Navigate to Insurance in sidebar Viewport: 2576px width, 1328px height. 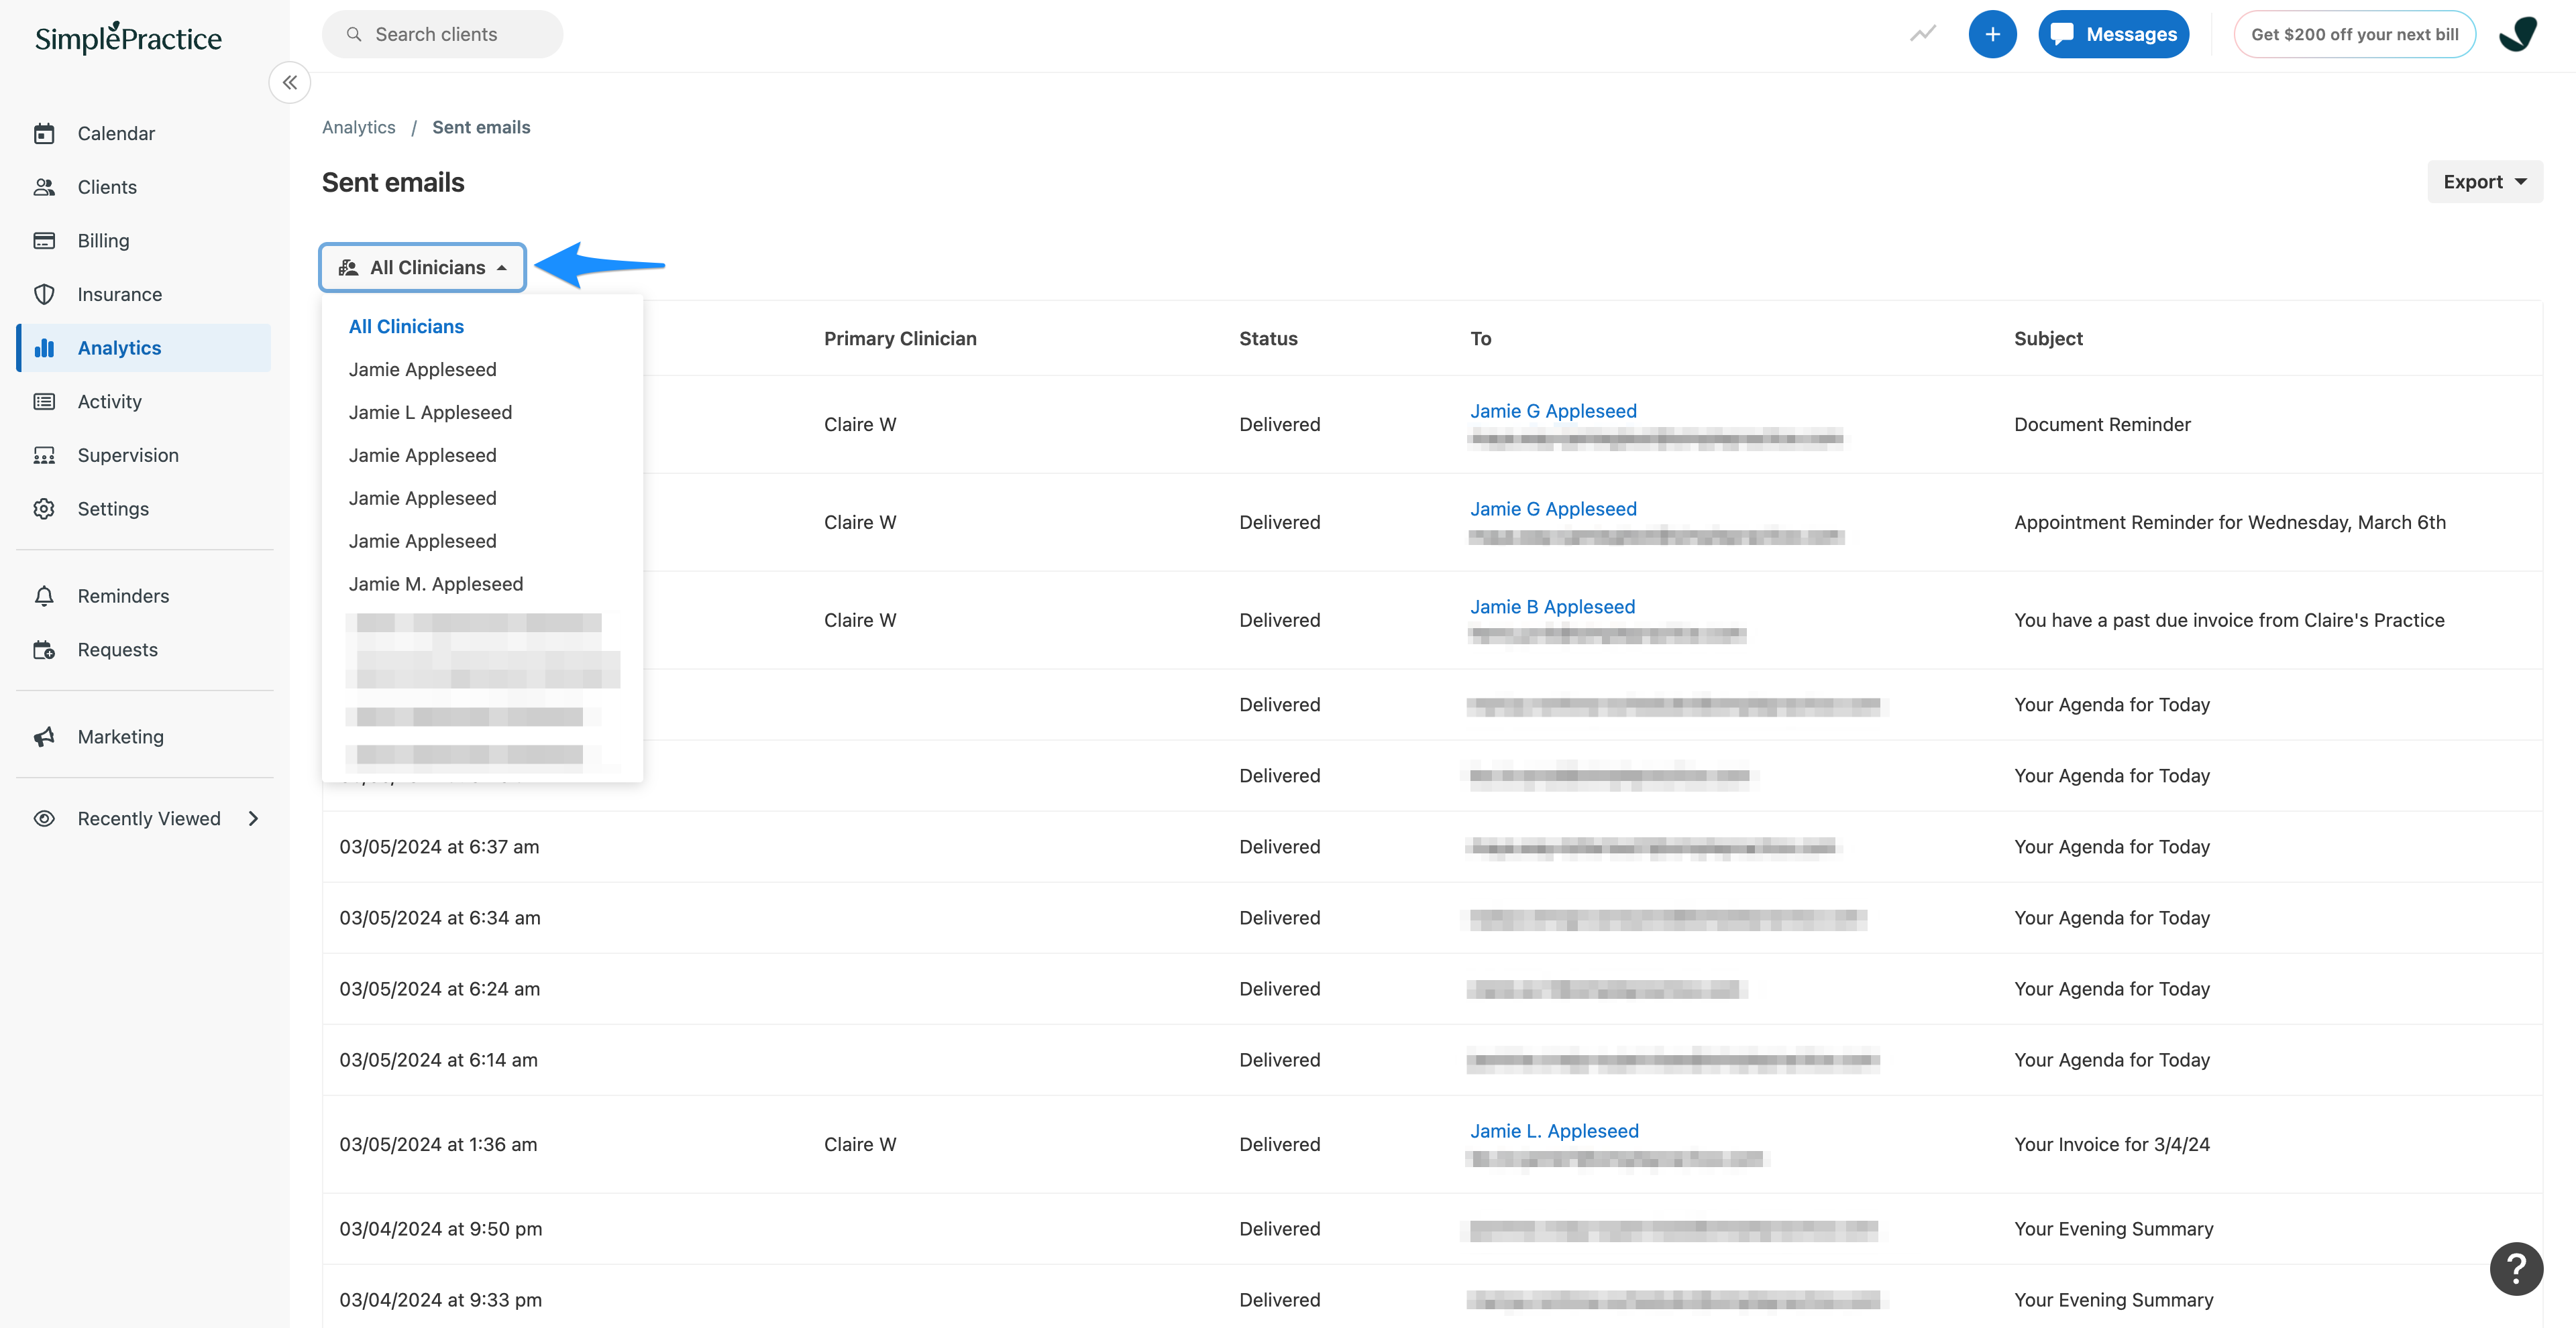click(x=119, y=295)
